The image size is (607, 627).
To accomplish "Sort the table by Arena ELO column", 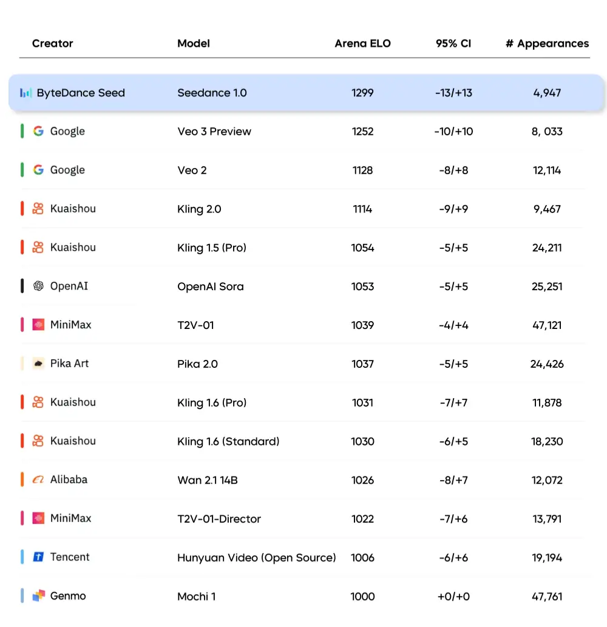I will point(362,43).
